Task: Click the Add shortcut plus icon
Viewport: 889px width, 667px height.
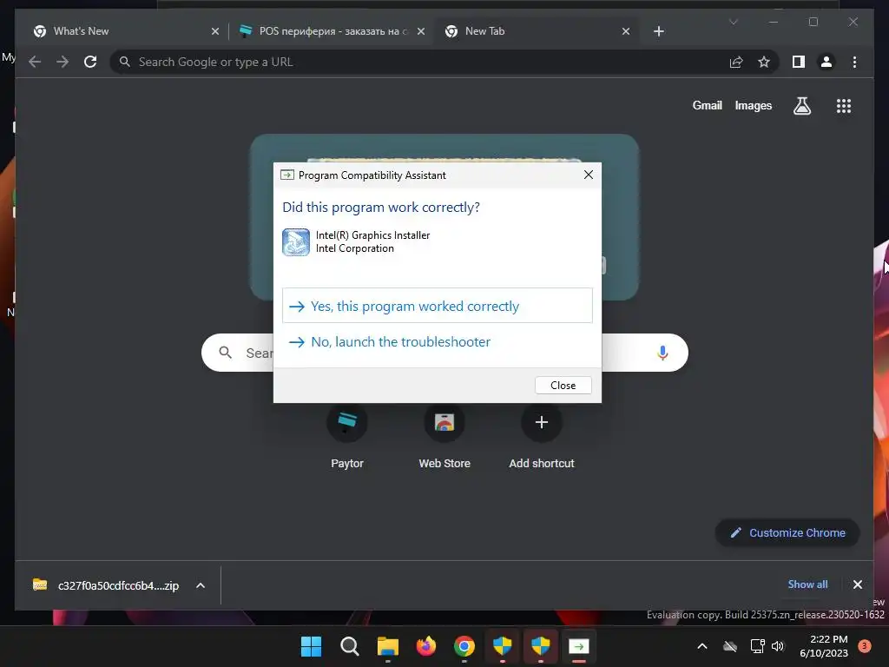Action: point(542,423)
